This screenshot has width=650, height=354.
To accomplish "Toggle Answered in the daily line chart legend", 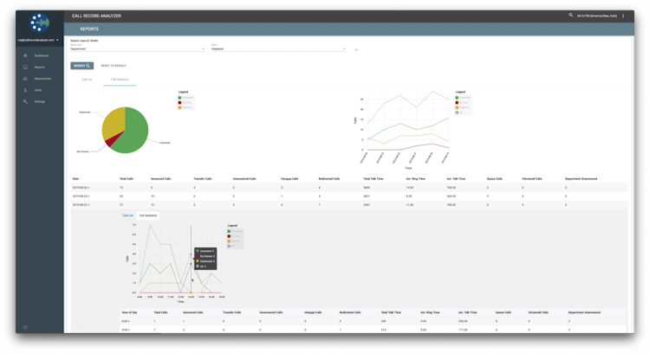I will [463, 98].
